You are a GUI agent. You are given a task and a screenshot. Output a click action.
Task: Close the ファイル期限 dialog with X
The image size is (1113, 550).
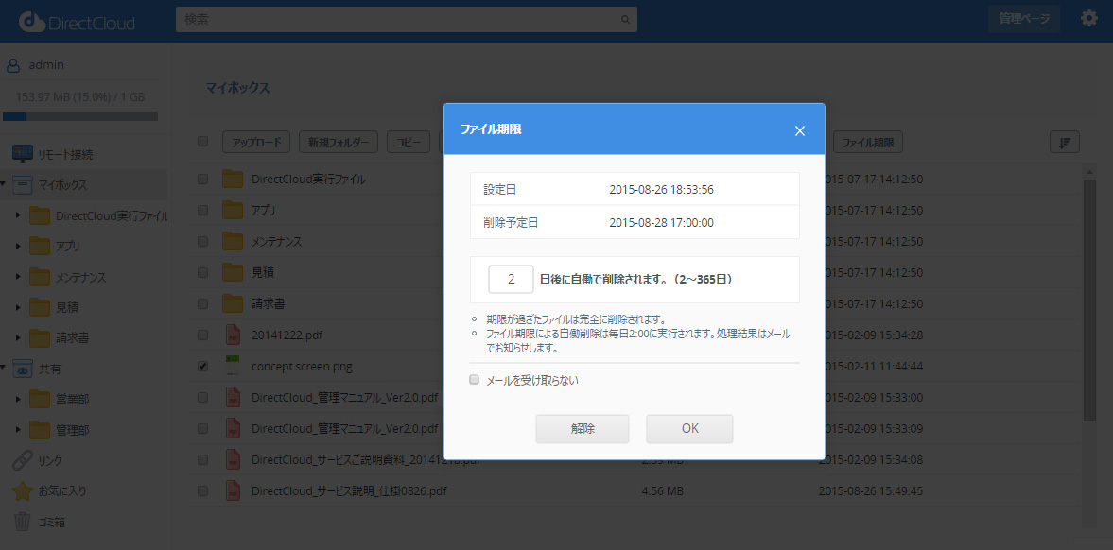799,130
